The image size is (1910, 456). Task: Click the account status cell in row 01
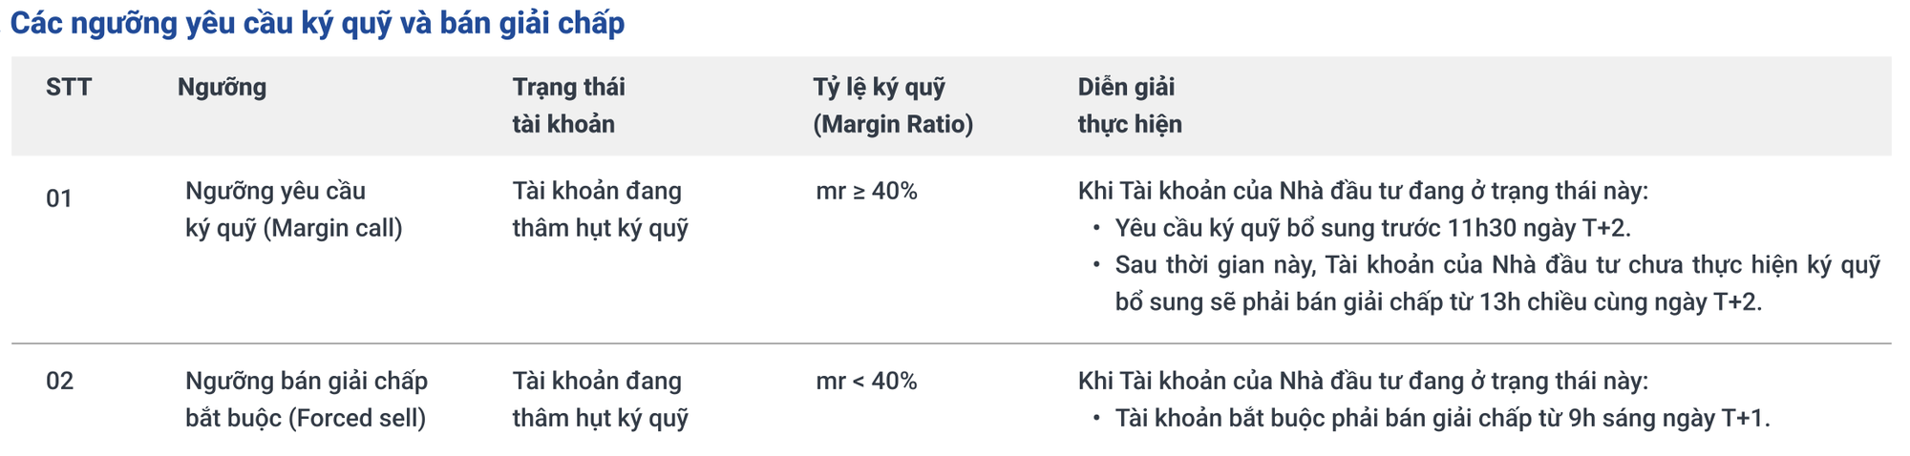(600, 210)
